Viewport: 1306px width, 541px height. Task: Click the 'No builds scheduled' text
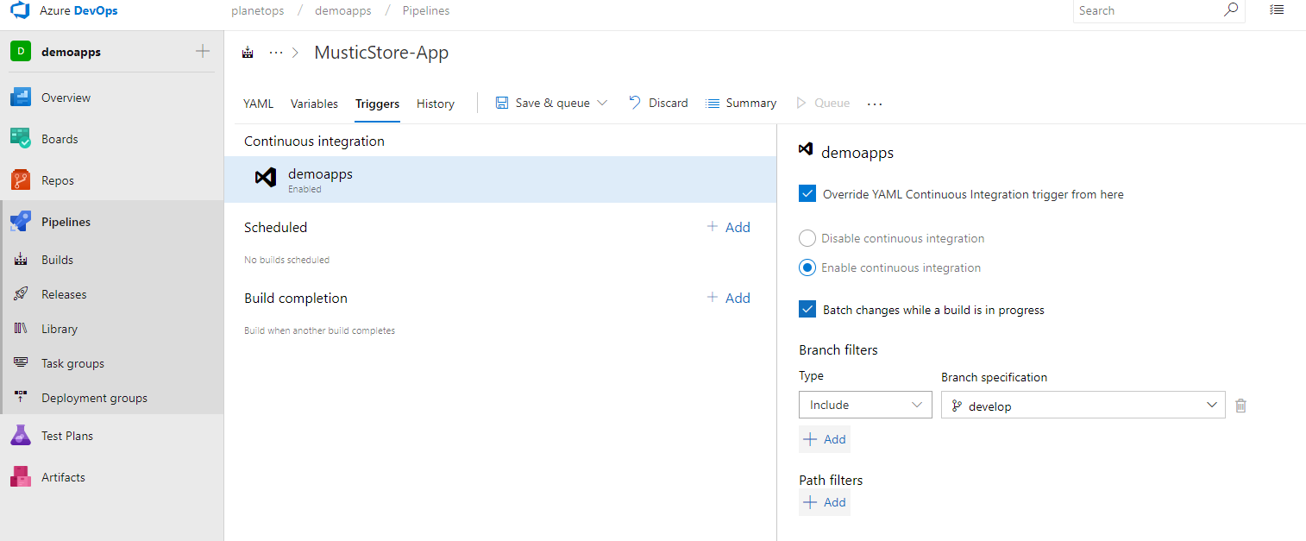coord(286,260)
